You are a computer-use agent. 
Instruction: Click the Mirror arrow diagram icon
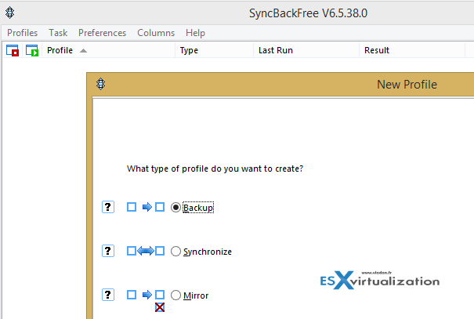click(146, 295)
